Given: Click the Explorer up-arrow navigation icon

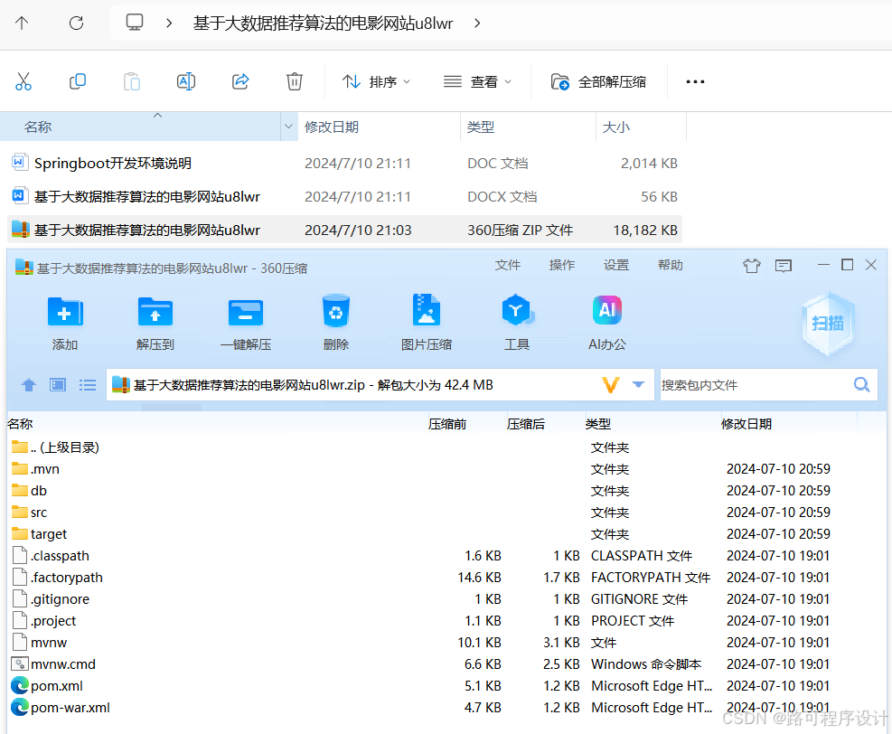Looking at the screenshot, I should pos(22,23).
